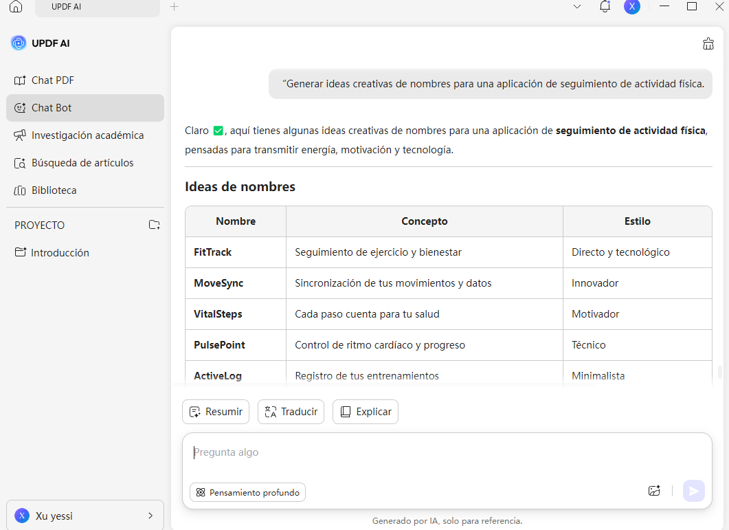Open the image upload icon in the input box

(x=654, y=490)
